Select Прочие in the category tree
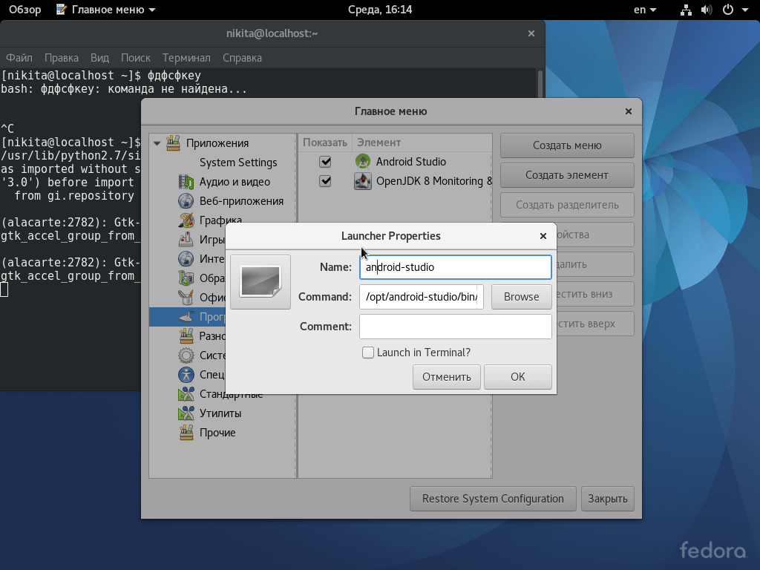 point(217,433)
